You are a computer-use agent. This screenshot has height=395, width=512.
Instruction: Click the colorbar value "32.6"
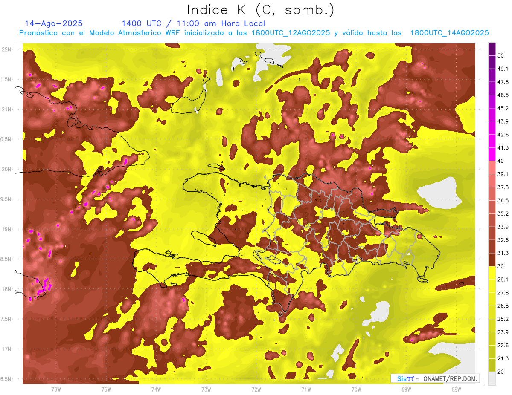point(503,240)
